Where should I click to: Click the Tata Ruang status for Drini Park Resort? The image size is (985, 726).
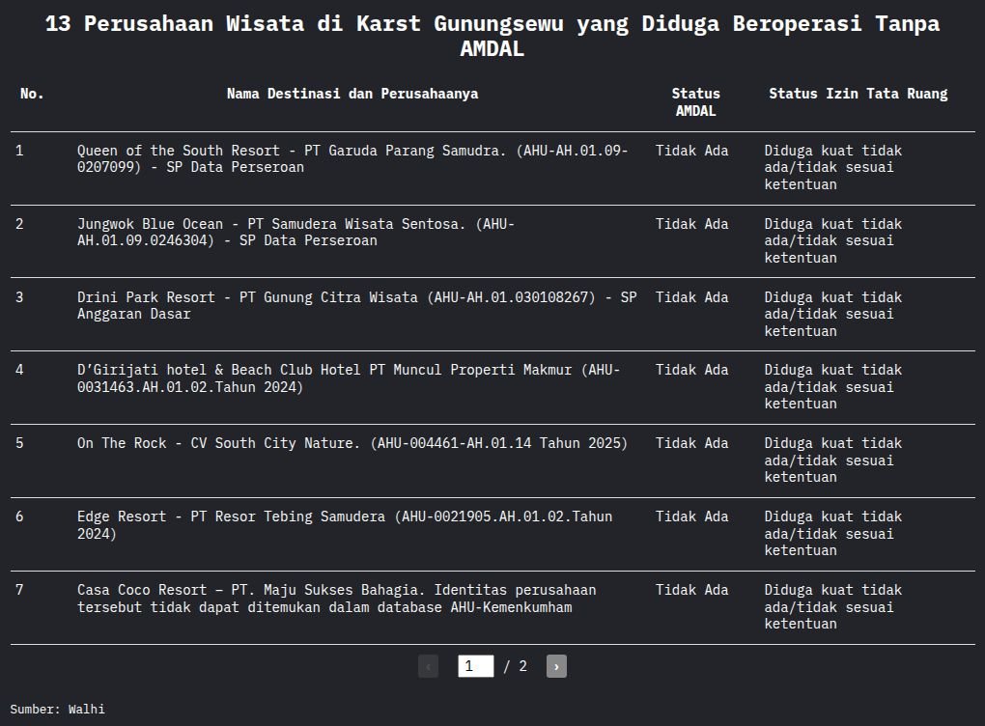pos(833,314)
